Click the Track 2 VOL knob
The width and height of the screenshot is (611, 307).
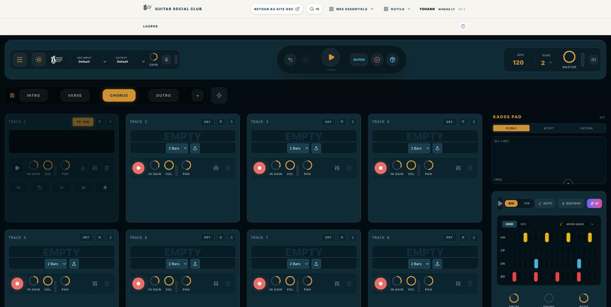169,165
